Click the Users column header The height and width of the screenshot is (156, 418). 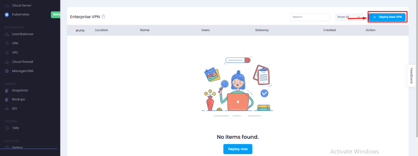tap(206, 30)
